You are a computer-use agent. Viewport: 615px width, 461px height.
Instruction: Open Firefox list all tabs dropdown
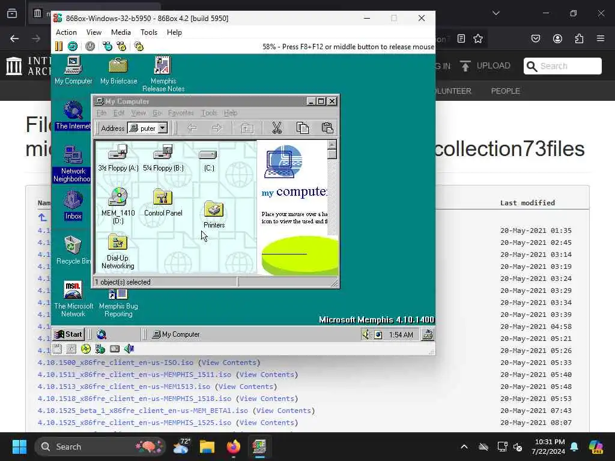click(495, 13)
